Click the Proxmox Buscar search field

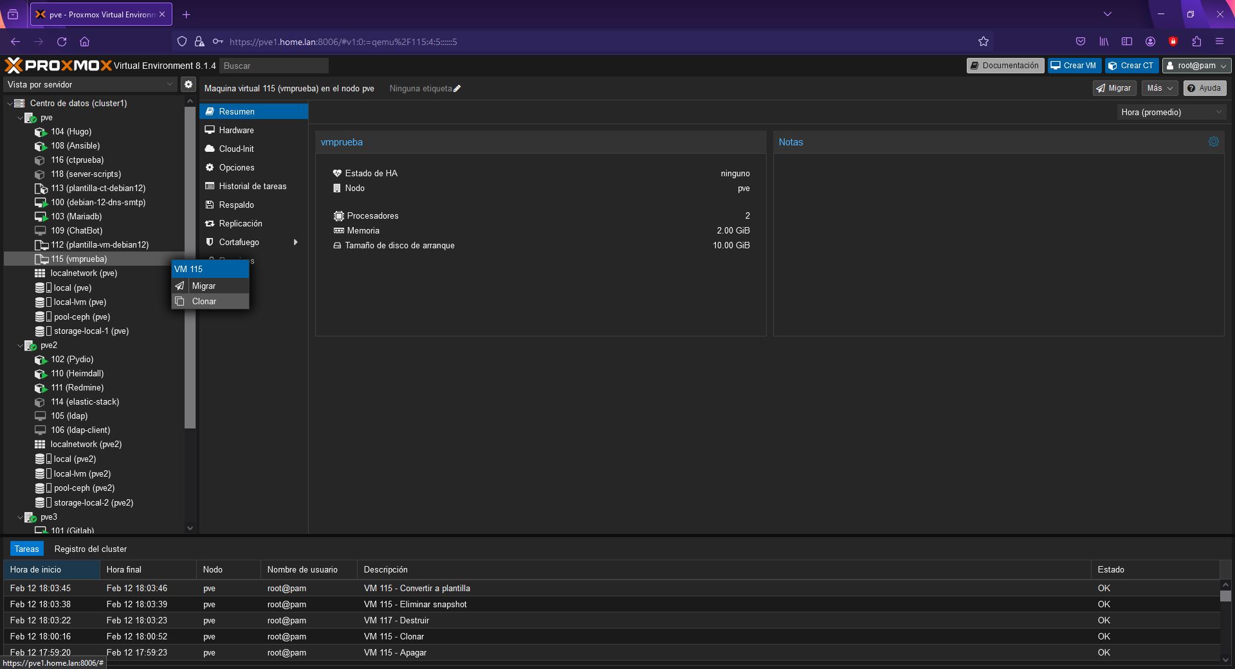tap(274, 66)
